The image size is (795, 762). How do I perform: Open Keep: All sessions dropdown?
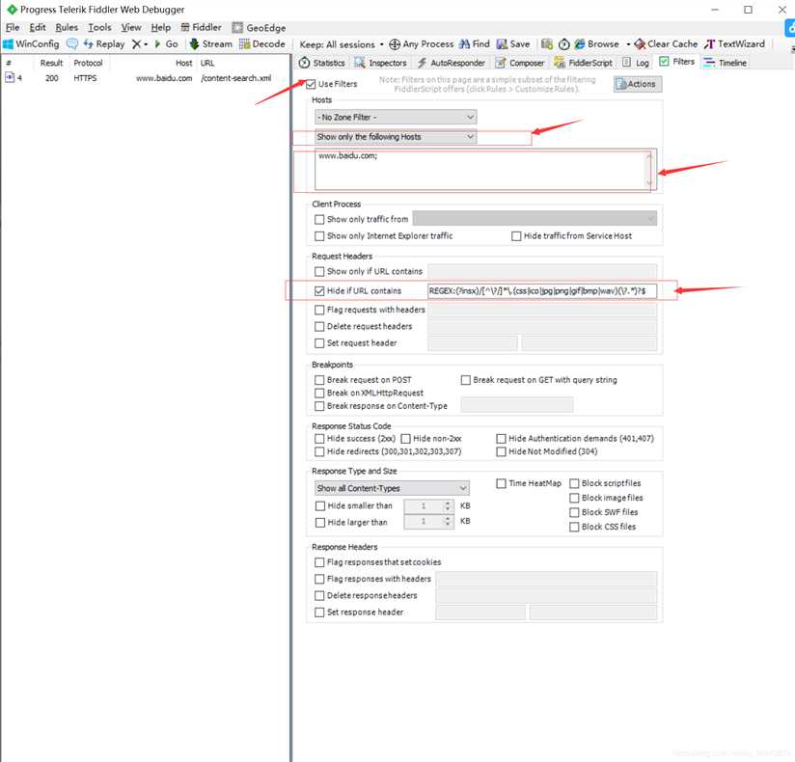point(342,44)
